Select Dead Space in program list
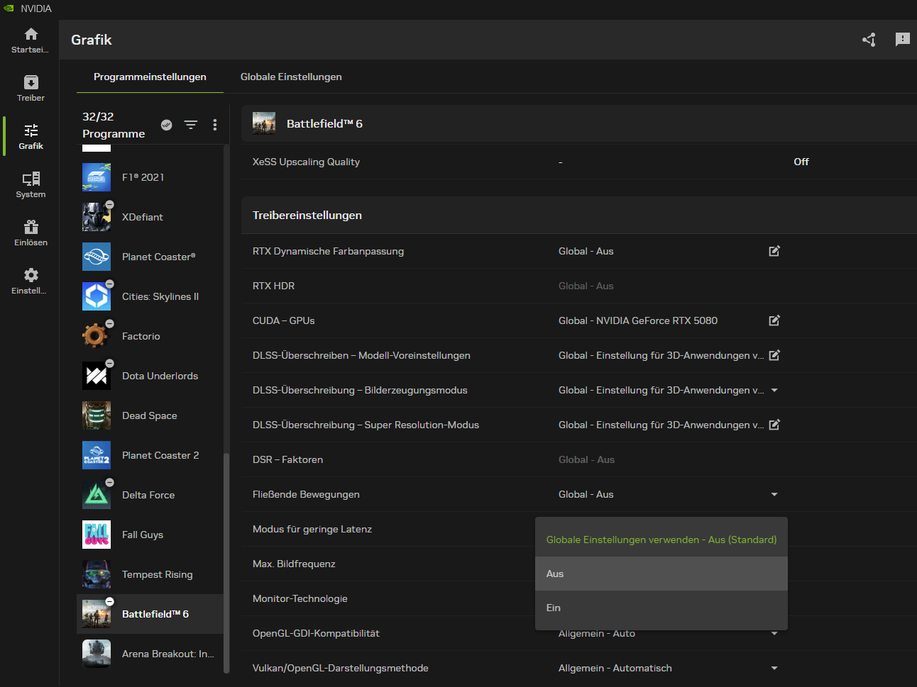Screen dimensions: 917x687 pos(150,415)
